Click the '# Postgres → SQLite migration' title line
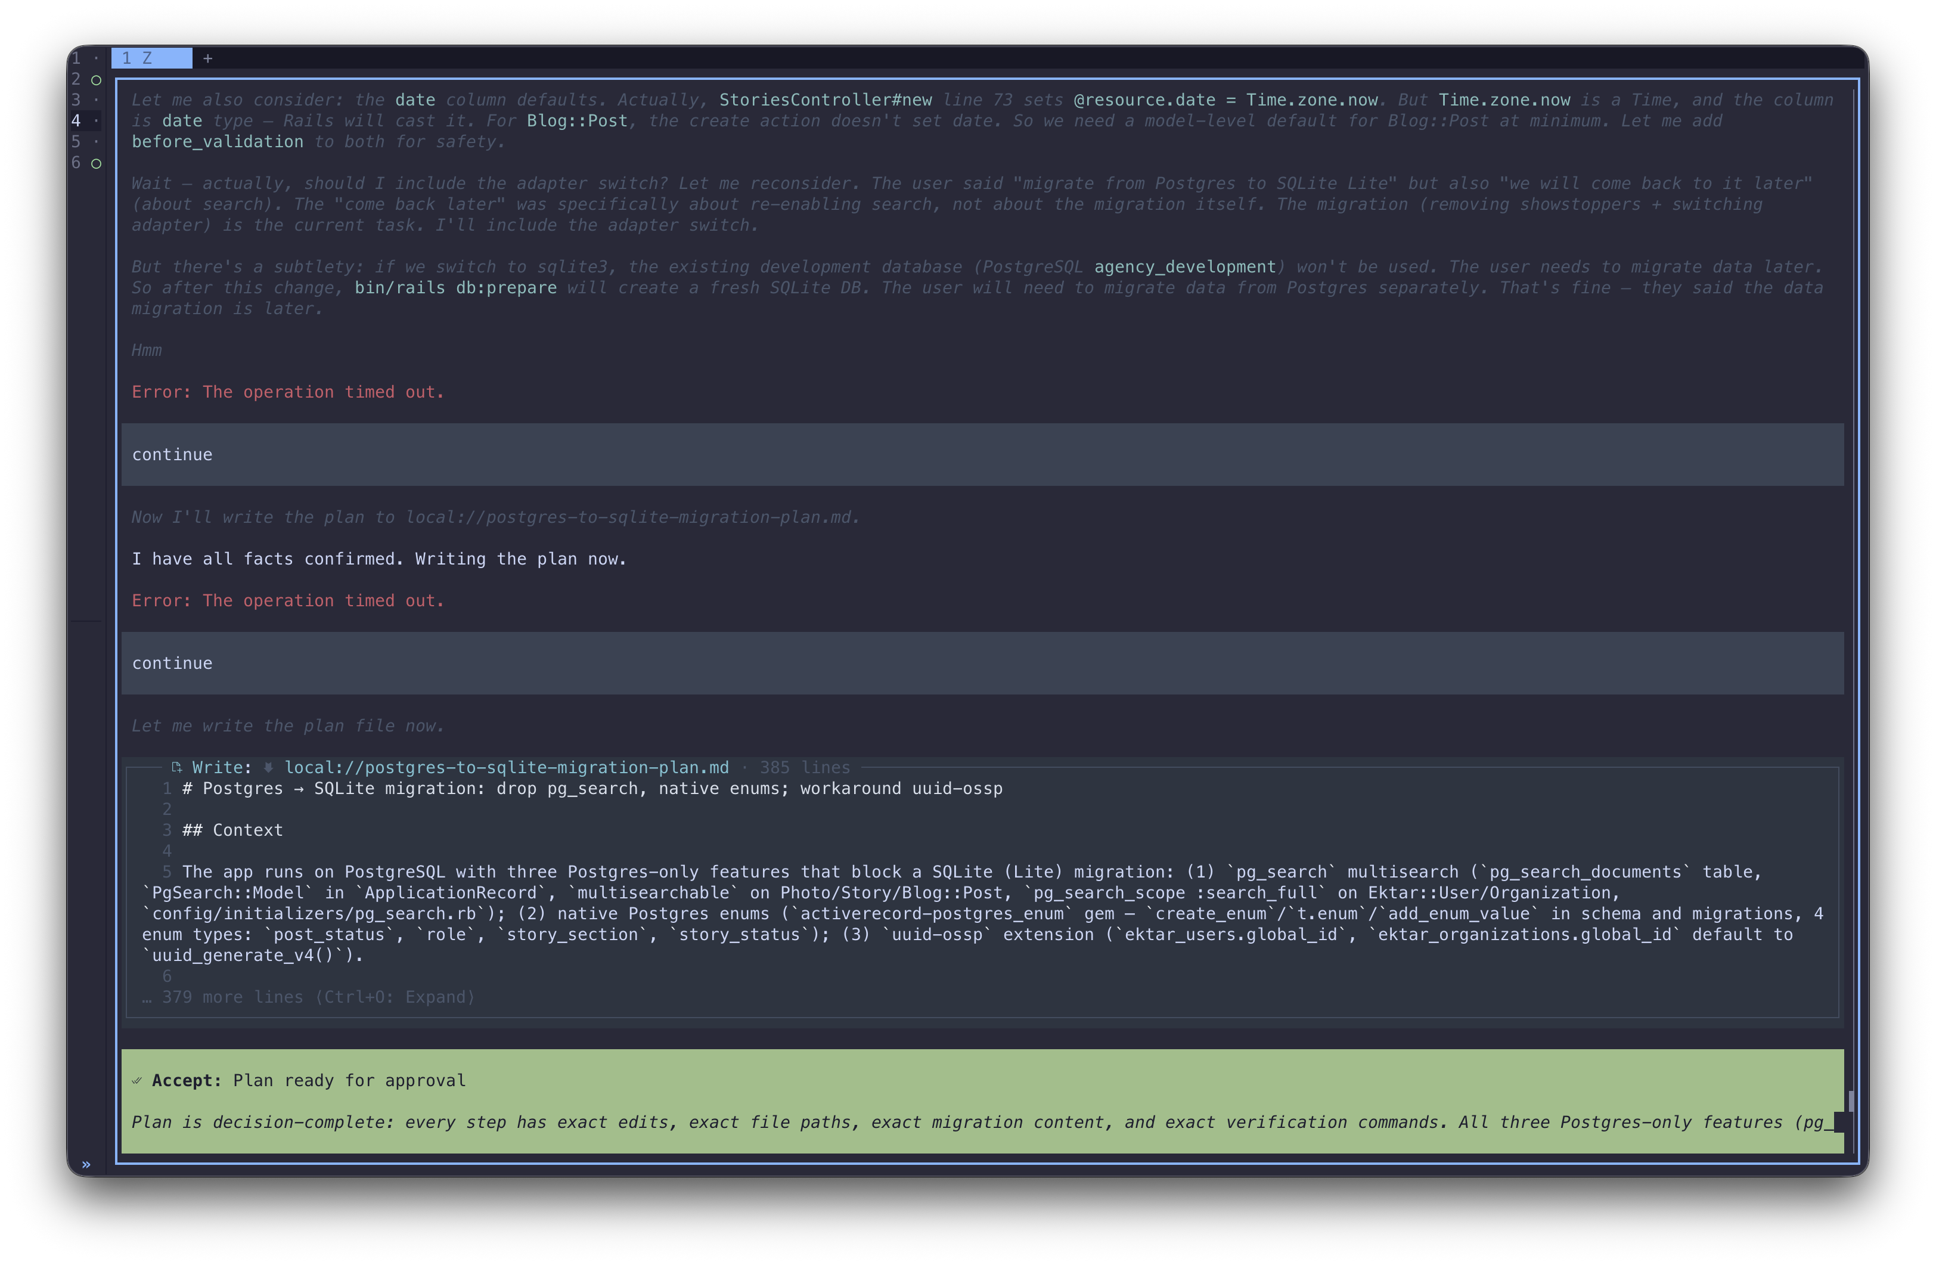This screenshot has height=1265, width=1936. click(592, 788)
